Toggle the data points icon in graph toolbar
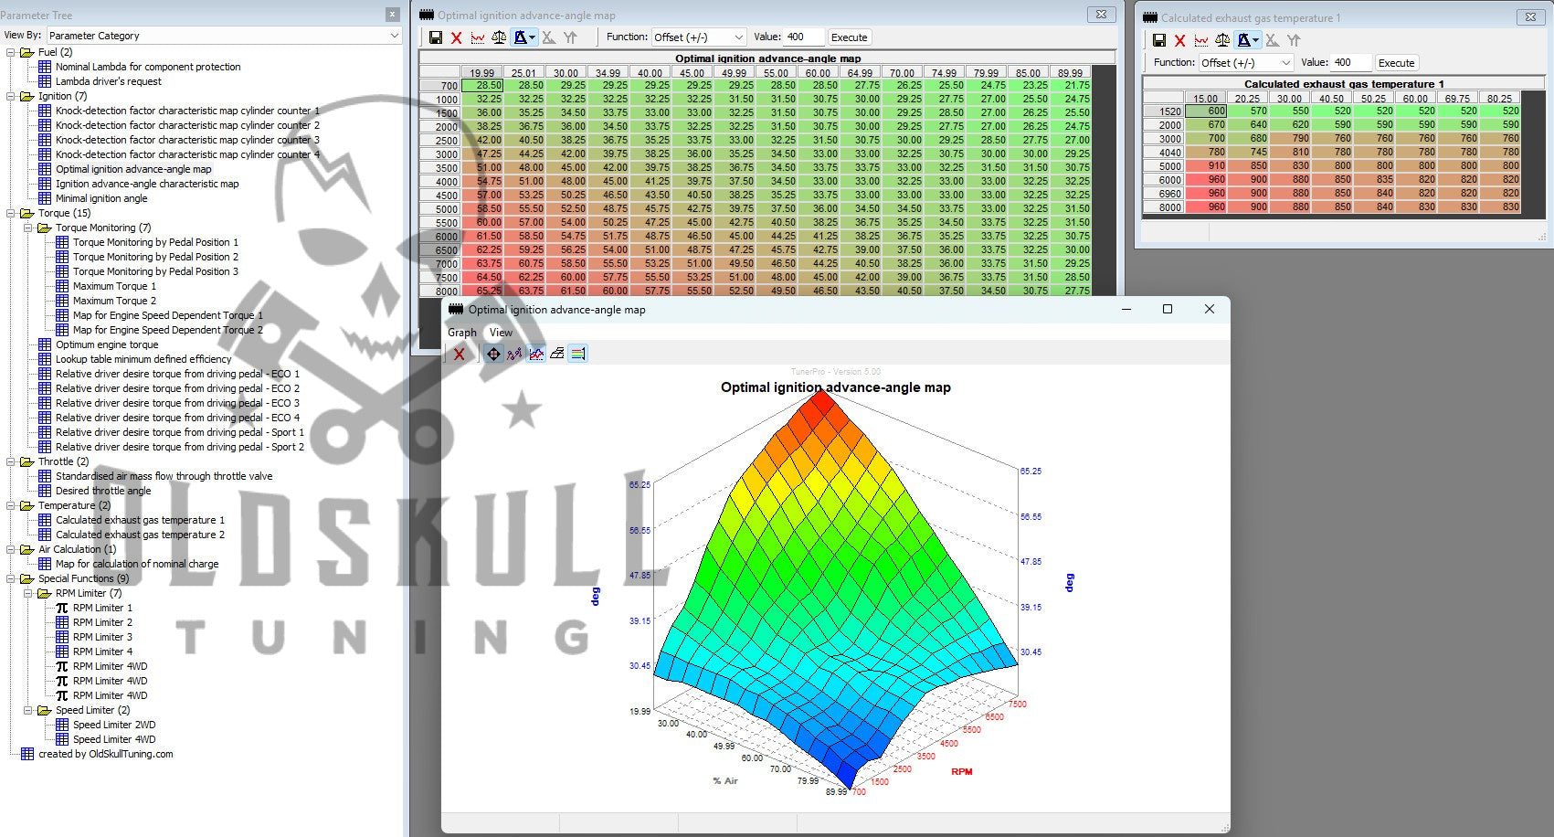 point(514,354)
